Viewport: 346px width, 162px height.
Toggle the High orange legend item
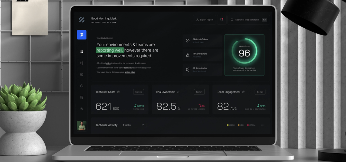coord(241,125)
